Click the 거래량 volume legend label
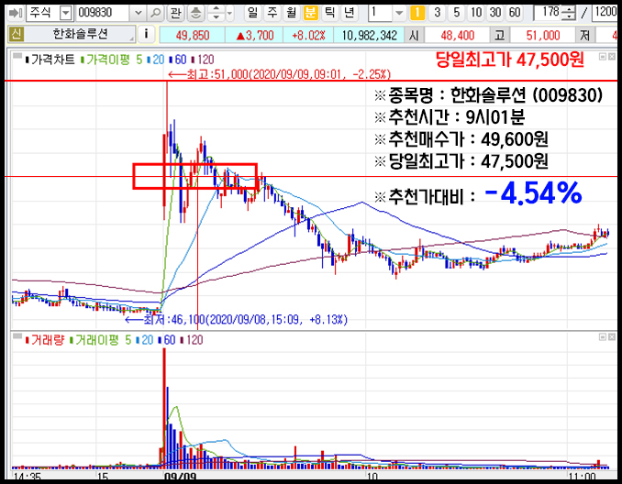This screenshot has height=484, width=622. [x=44, y=340]
